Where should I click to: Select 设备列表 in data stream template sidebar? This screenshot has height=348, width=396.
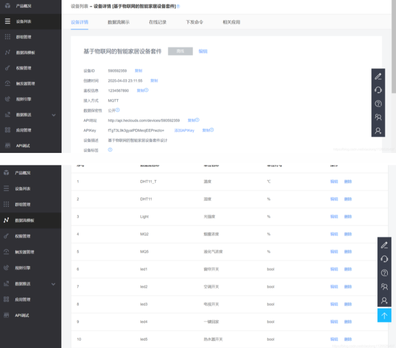[x=31, y=189]
